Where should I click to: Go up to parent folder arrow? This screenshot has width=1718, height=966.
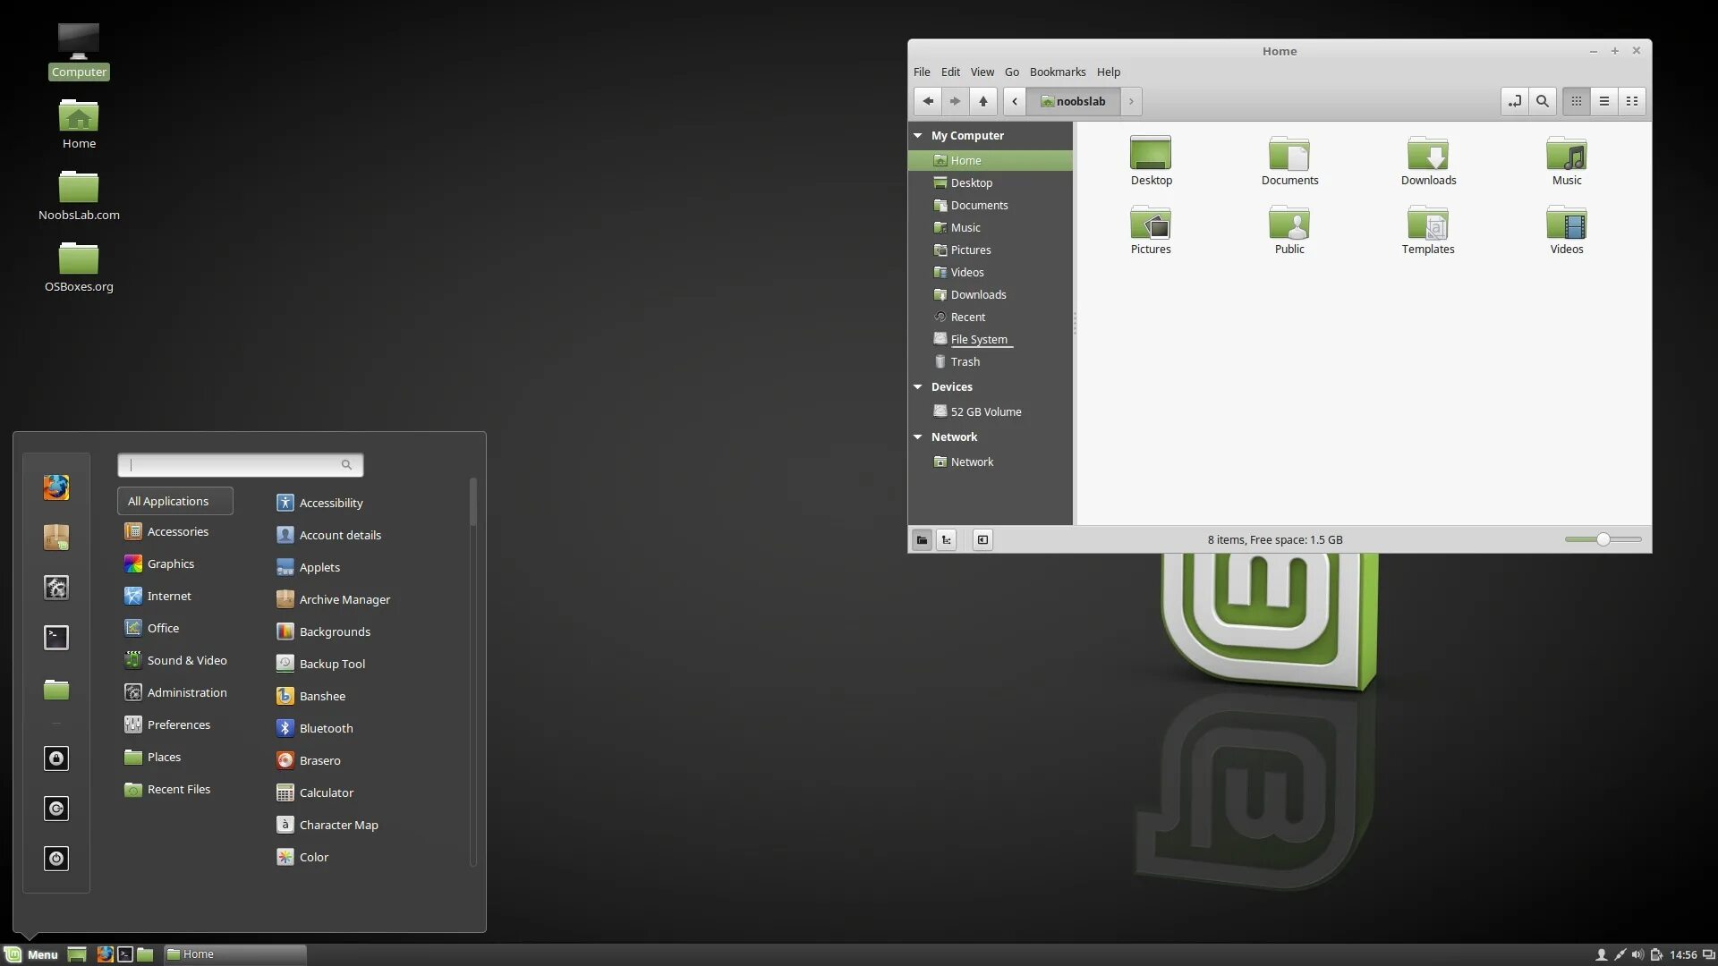[x=982, y=101]
